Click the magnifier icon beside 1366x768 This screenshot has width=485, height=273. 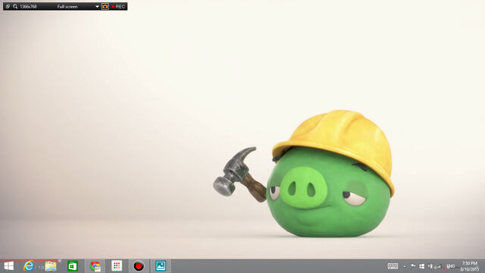[15, 7]
